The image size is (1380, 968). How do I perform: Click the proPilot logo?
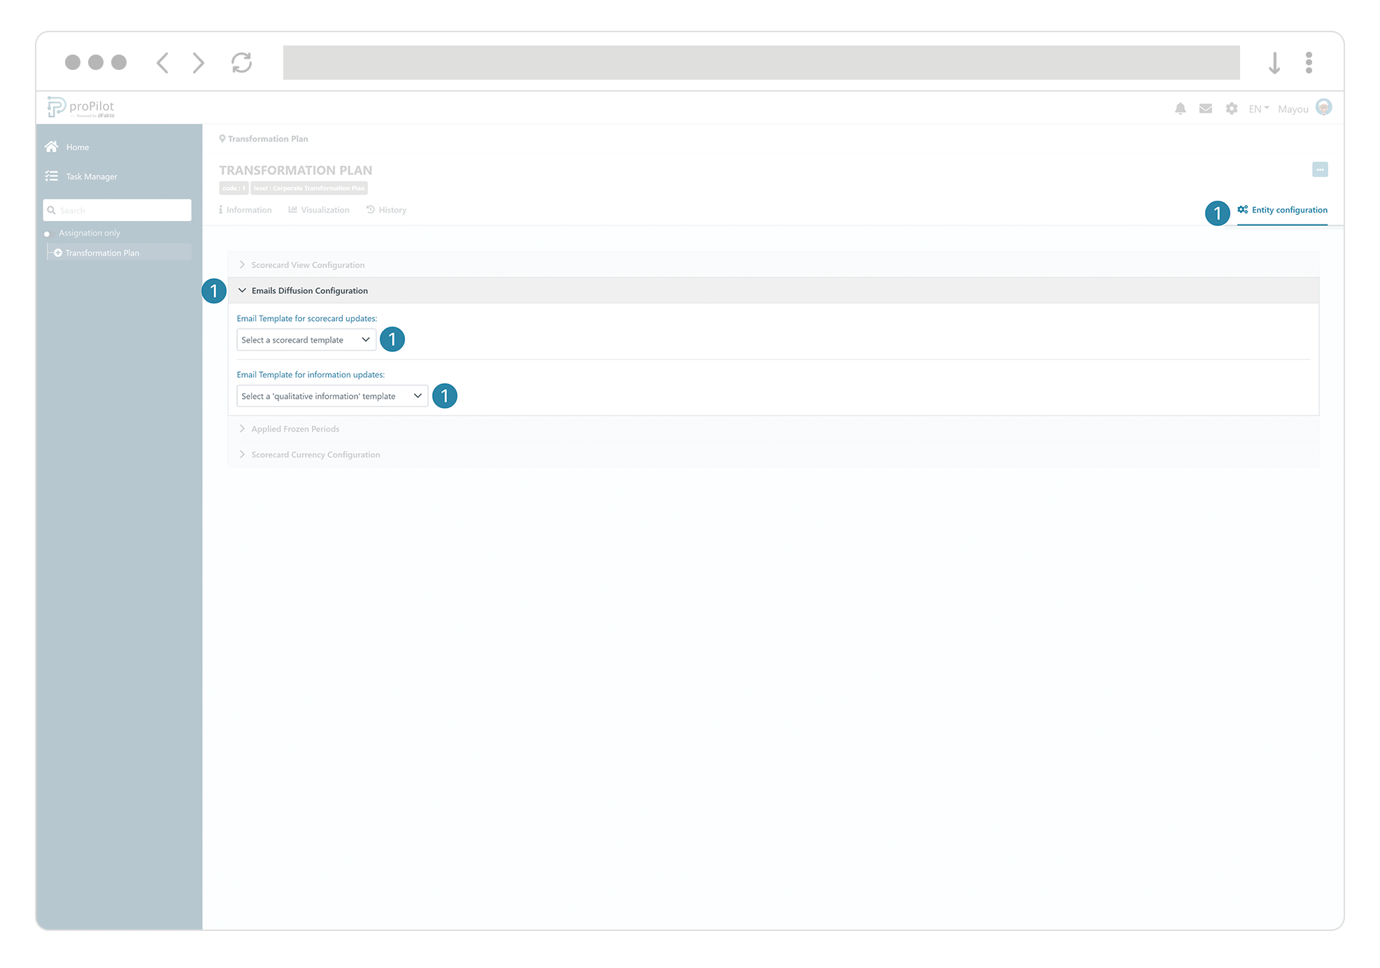[82, 106]
